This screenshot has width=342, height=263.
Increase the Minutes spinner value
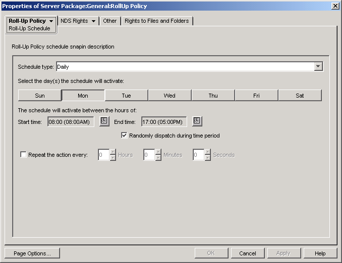point(158,152)
